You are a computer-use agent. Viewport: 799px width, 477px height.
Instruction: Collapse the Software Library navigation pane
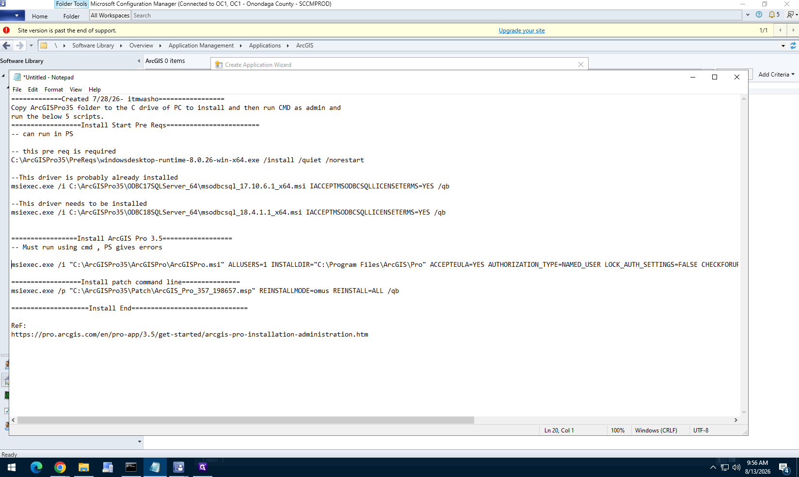pos(139,61)
